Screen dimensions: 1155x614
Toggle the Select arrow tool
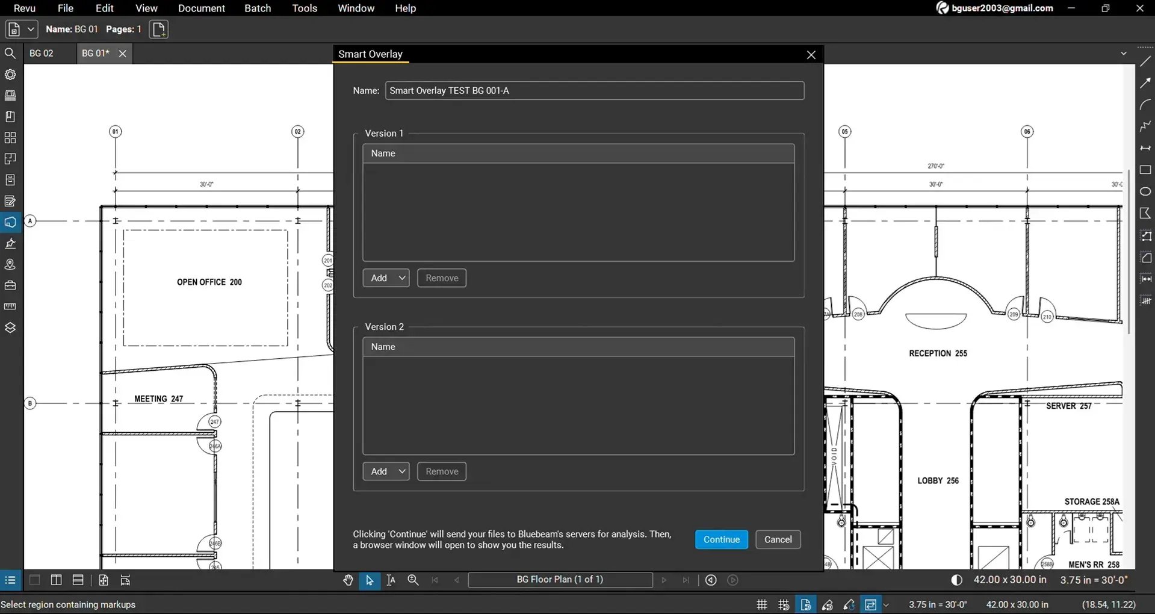coord(370,580)
